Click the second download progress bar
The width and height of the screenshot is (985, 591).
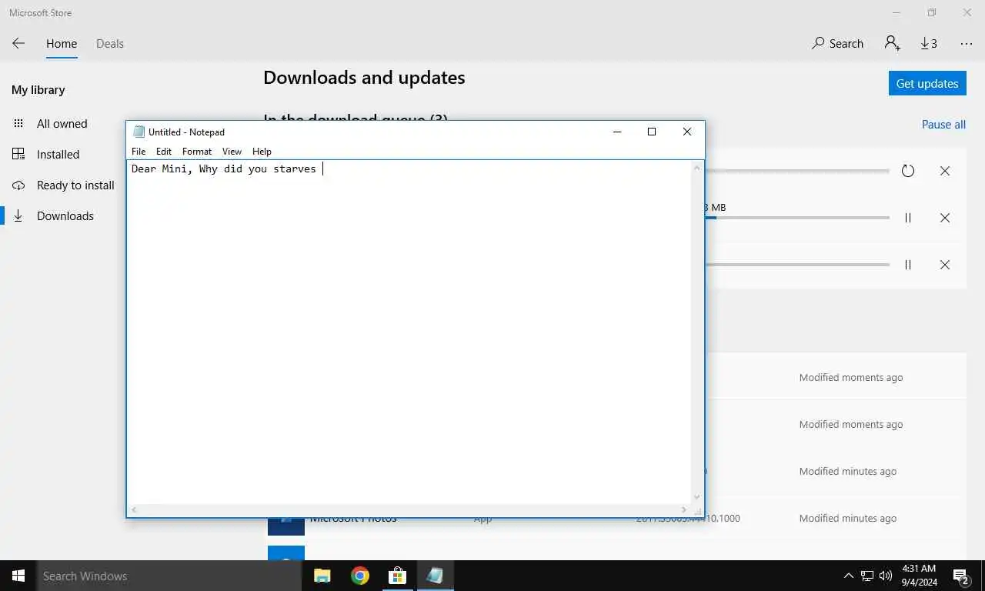[x=797, y=218]
